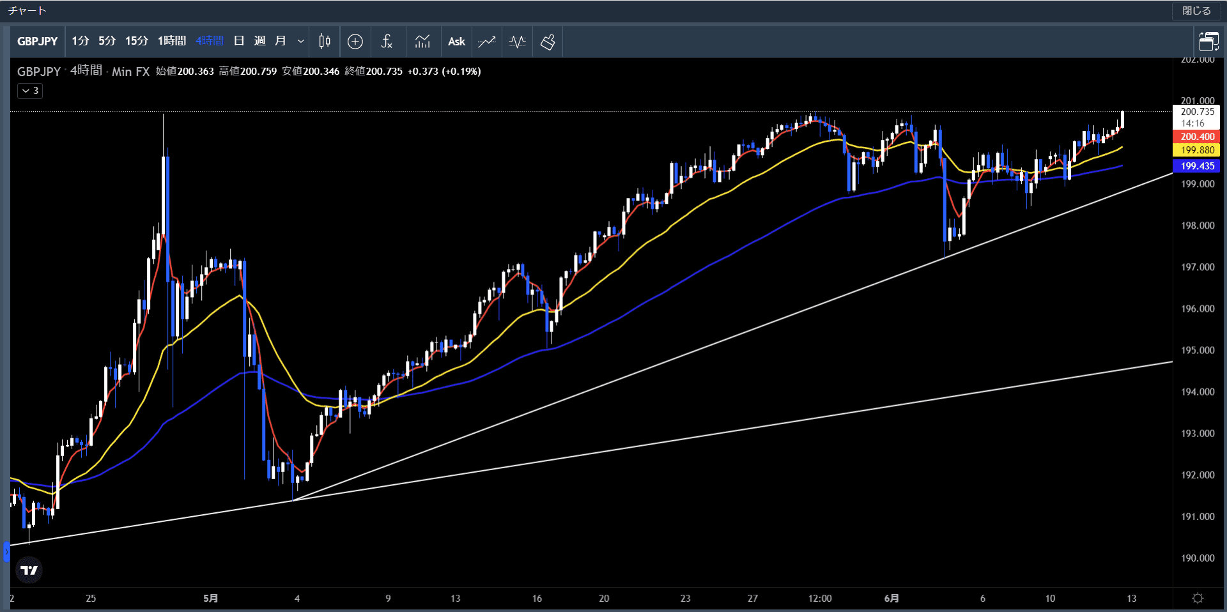Open the timeframe dropdown arrow
Image resolution: width=1227 pixels, height=612 pixels.
(x=301, y=42)
